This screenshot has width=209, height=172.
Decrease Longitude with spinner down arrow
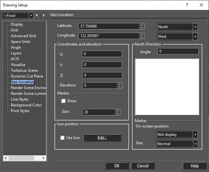[x=141, y=37]
